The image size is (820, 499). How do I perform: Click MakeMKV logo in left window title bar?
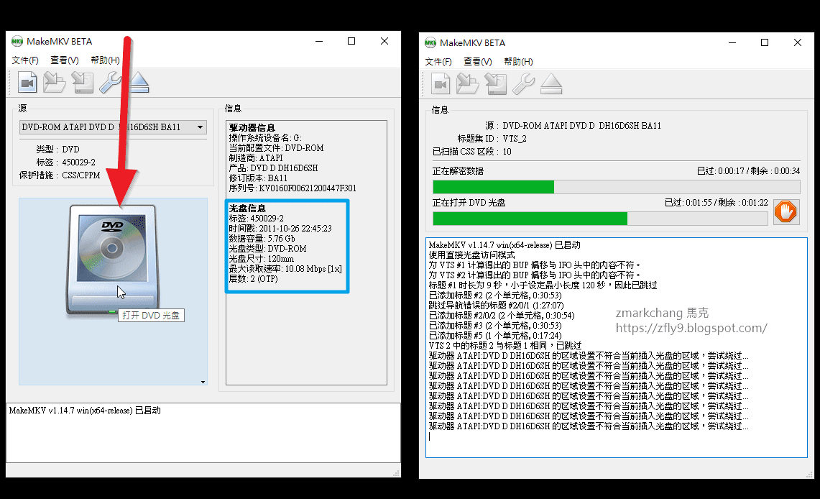click(x=17, y=41)
